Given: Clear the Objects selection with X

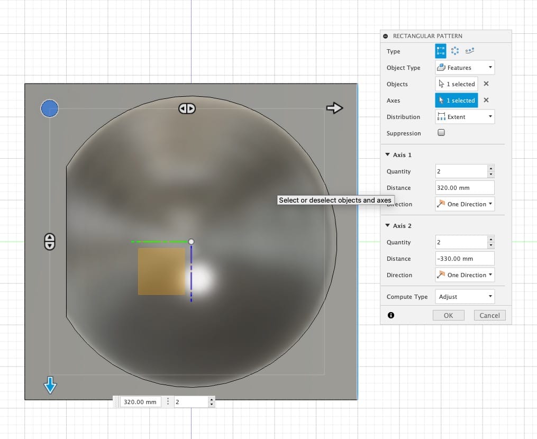Looking at the screenshot, I should point(486,84).
